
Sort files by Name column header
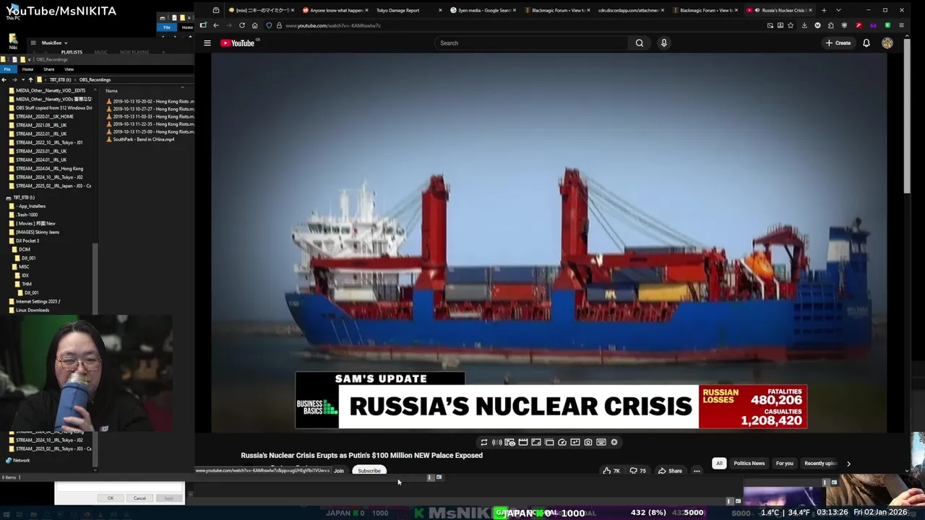(112, 91)
